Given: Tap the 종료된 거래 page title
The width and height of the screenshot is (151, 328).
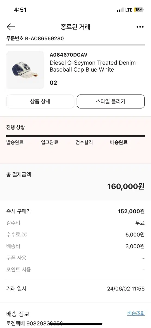Looking at the screenshot, I should (75, 27).
